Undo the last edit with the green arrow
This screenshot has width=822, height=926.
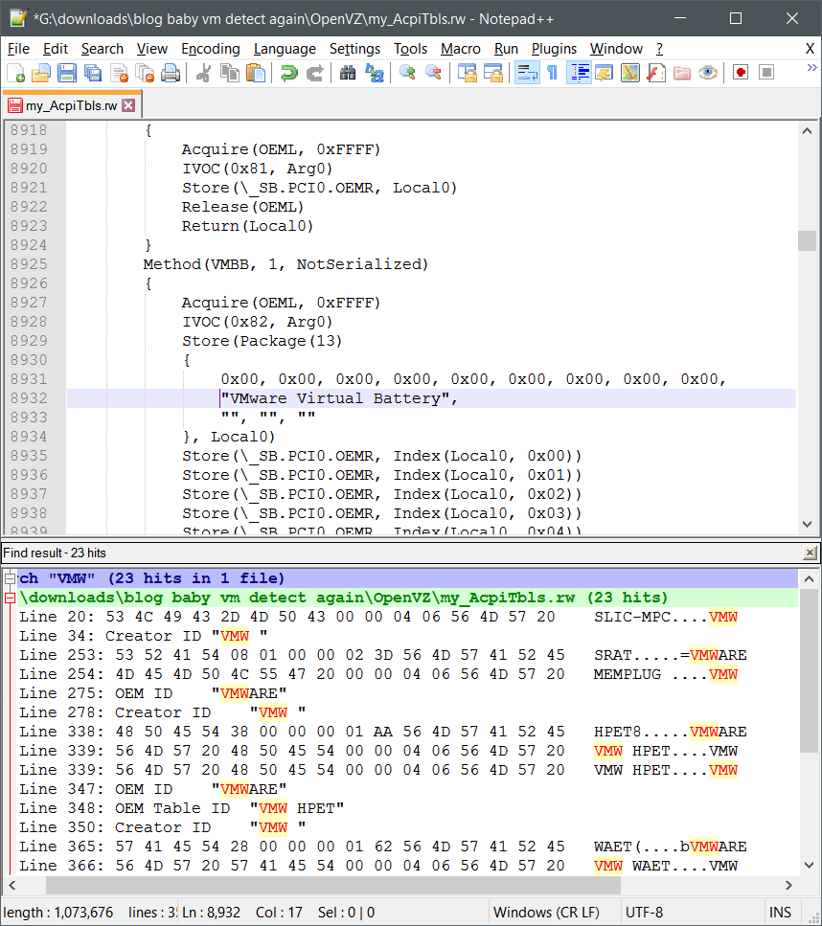pyautogui.click(x=289, y=73)
